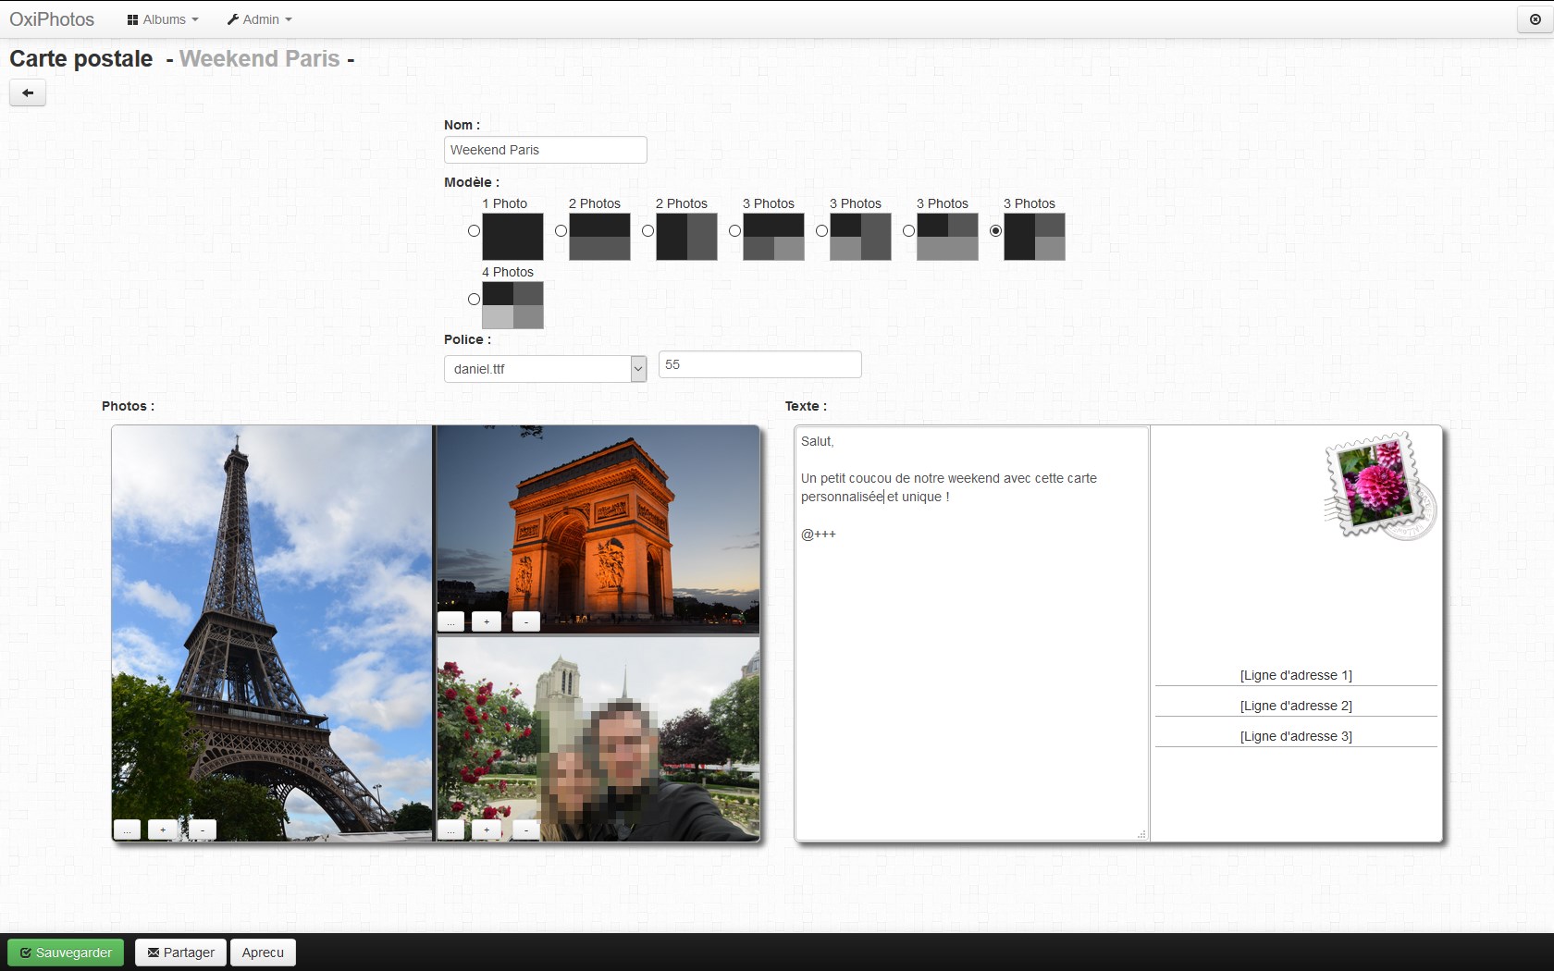
Task: Zoom out (-) on Arc de Triomphe photo
Action: (526, 621)
